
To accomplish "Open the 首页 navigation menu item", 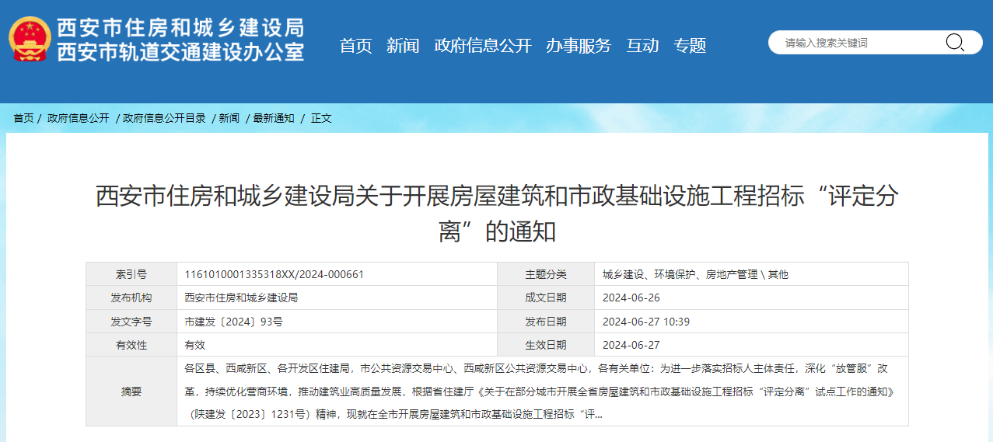I will click(x=355, y=46).
